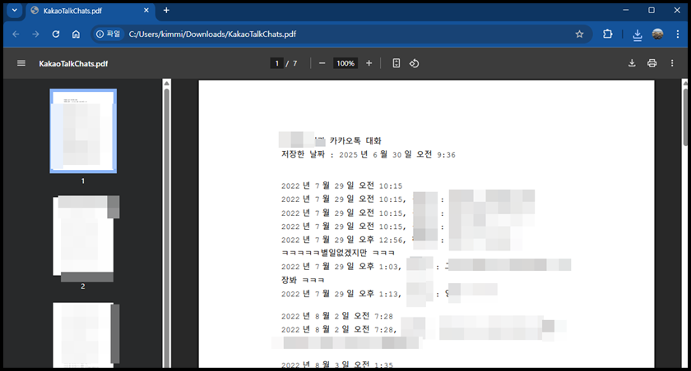View site information for the file
The width and height of the screenshot is (691, 371).
coord(109,34)
